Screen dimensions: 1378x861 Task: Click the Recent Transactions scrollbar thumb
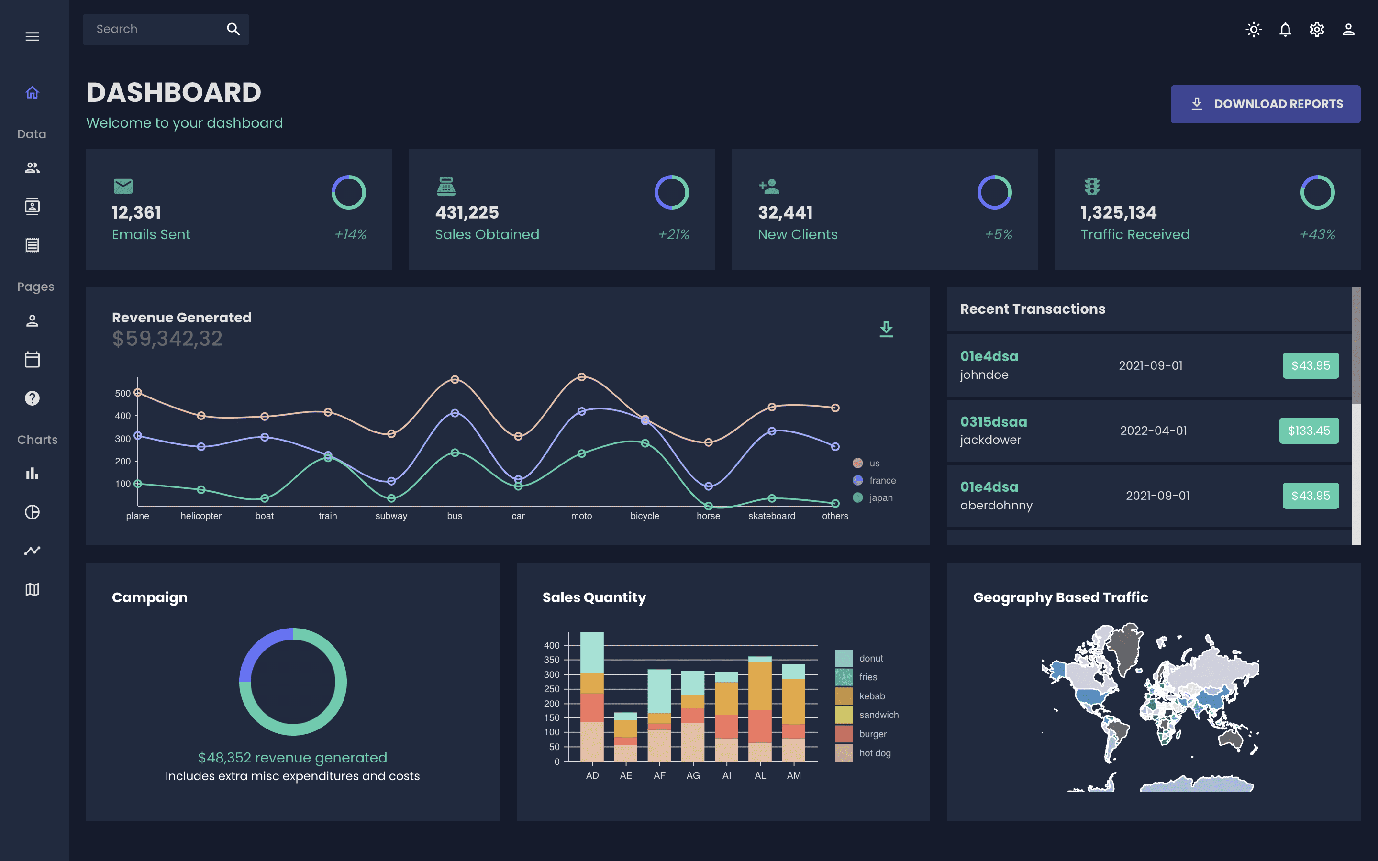tap(1356, 345)
